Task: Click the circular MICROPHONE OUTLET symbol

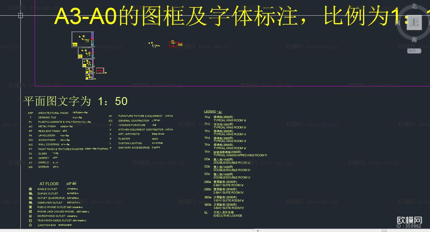Action: click(x=31, y=216)
